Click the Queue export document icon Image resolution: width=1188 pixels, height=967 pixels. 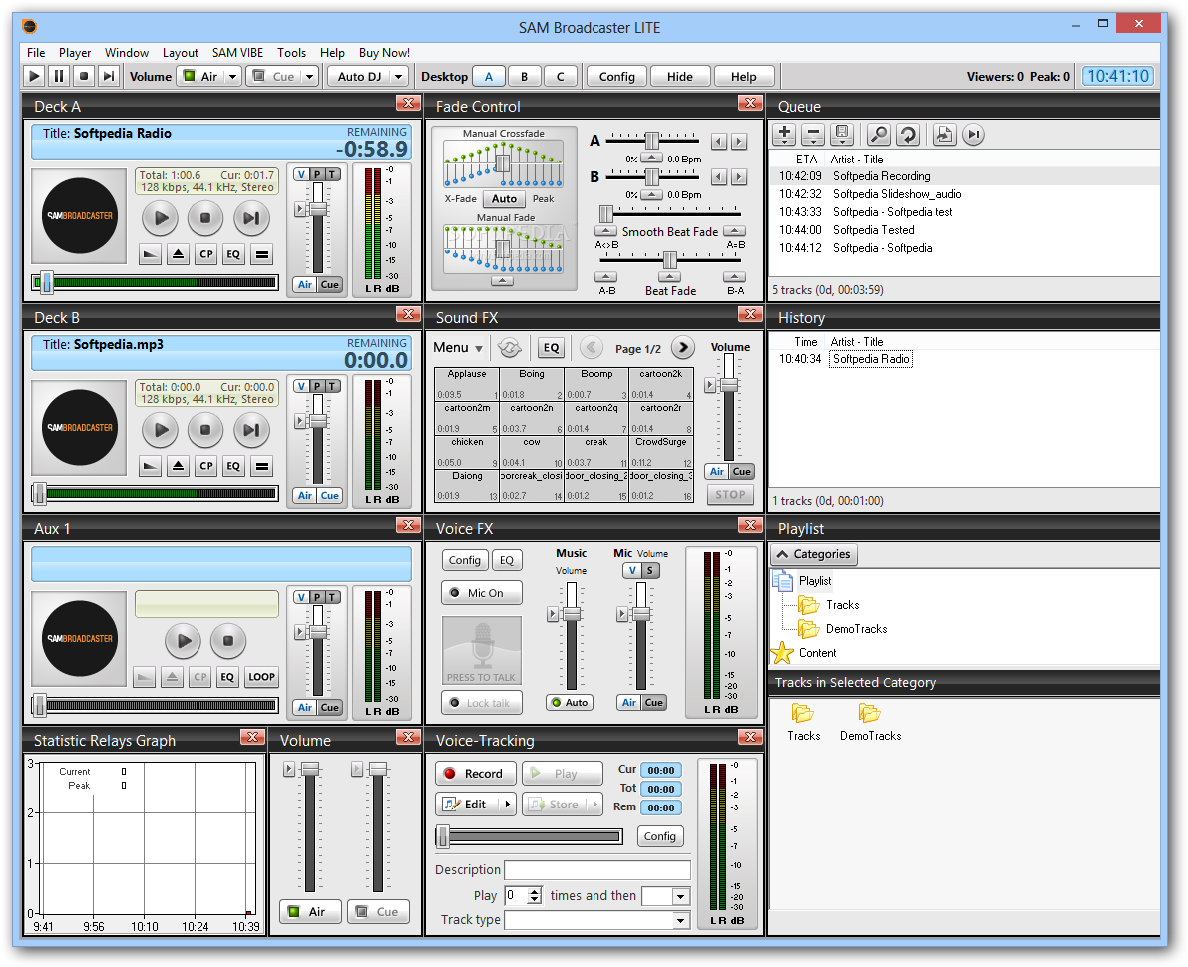944,135
